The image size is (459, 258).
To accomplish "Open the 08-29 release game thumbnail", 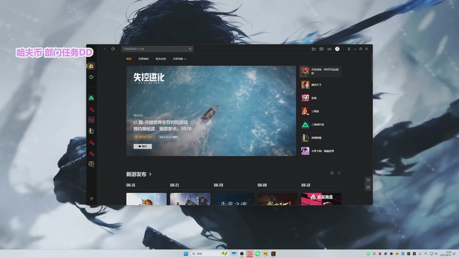I will pos(234,199).
